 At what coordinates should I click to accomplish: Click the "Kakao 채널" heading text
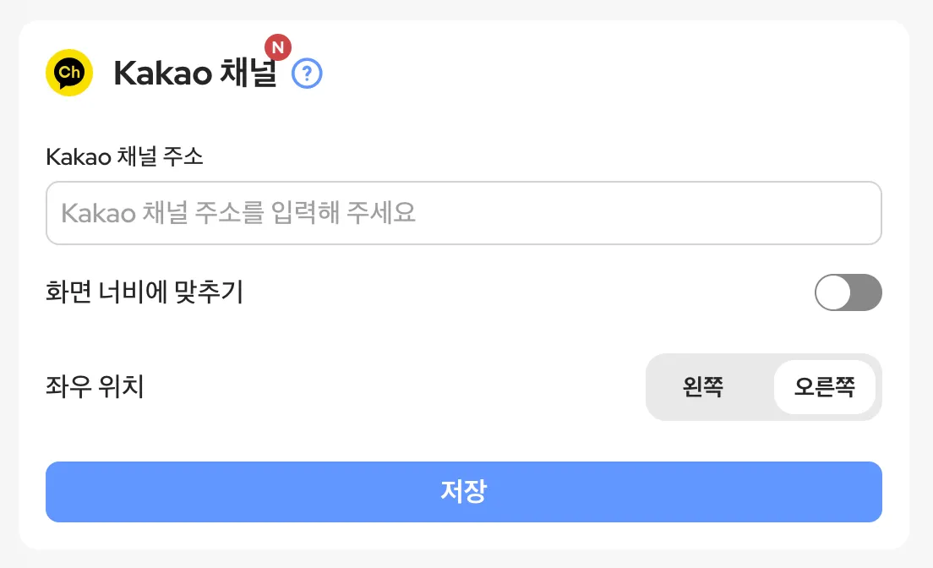coord(195,74)
